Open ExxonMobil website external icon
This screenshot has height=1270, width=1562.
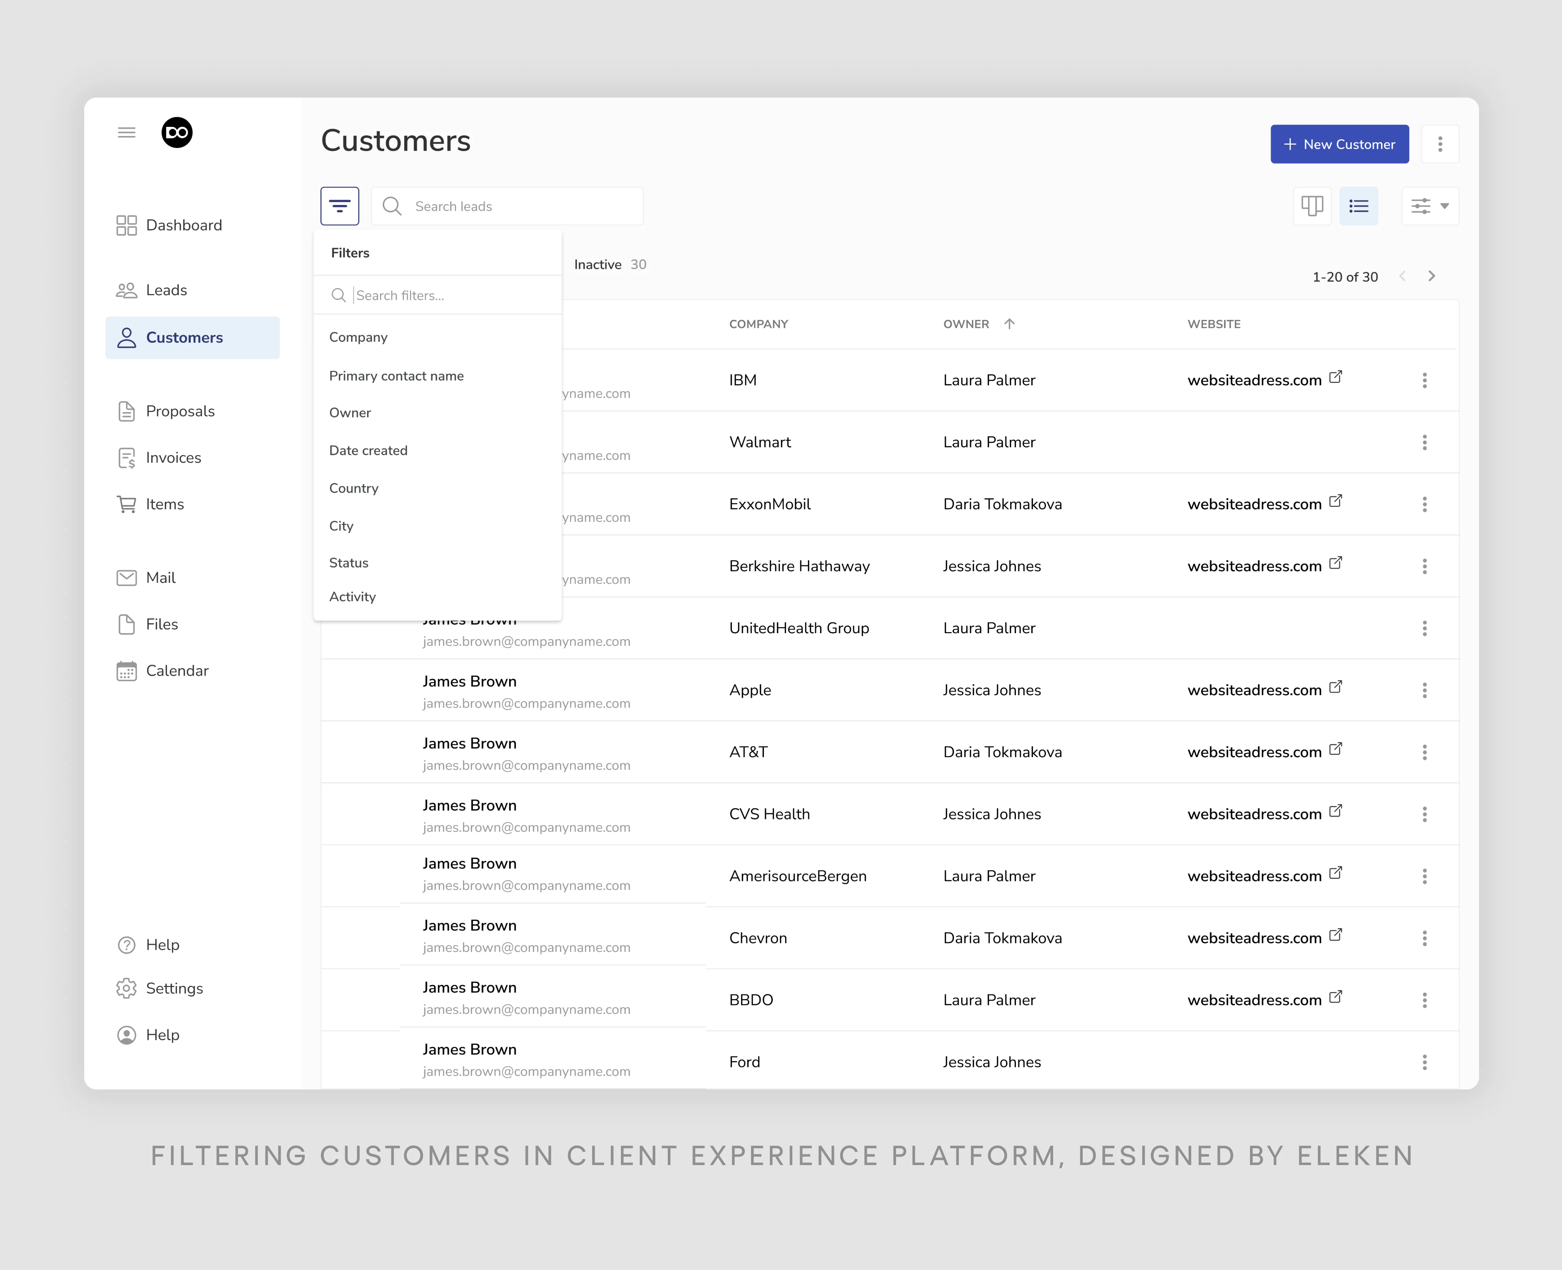click(x=1335, y=501)
